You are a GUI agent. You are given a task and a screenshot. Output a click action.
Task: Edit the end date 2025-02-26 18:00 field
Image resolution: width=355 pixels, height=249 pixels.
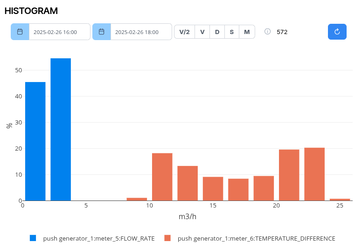(x=141, y=32)
